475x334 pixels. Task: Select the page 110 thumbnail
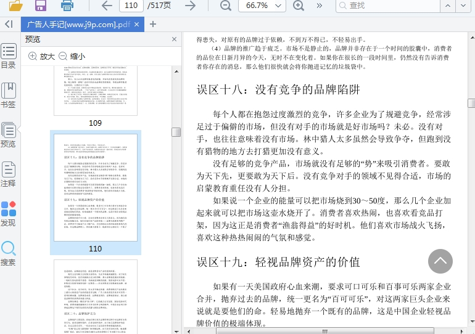95,187
